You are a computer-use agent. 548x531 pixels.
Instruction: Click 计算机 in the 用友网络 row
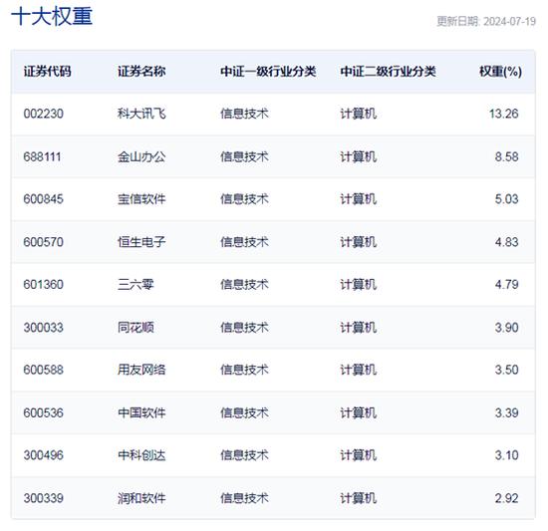coord(359,370)
